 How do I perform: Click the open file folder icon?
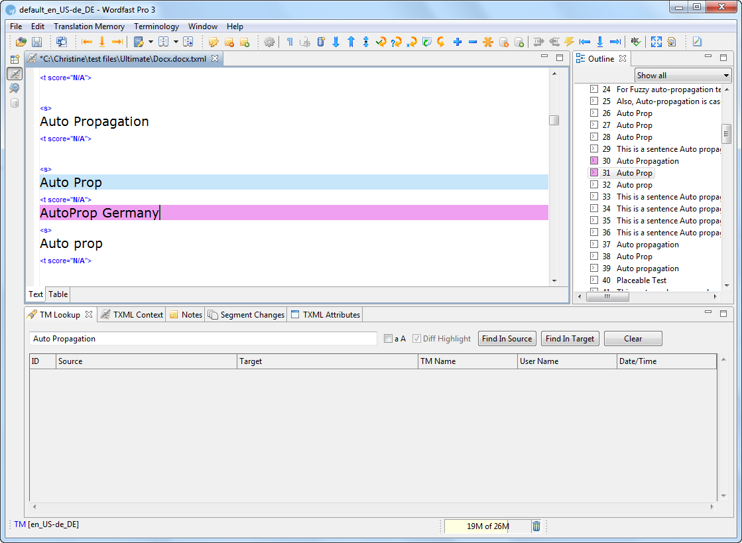pos(21,42)
